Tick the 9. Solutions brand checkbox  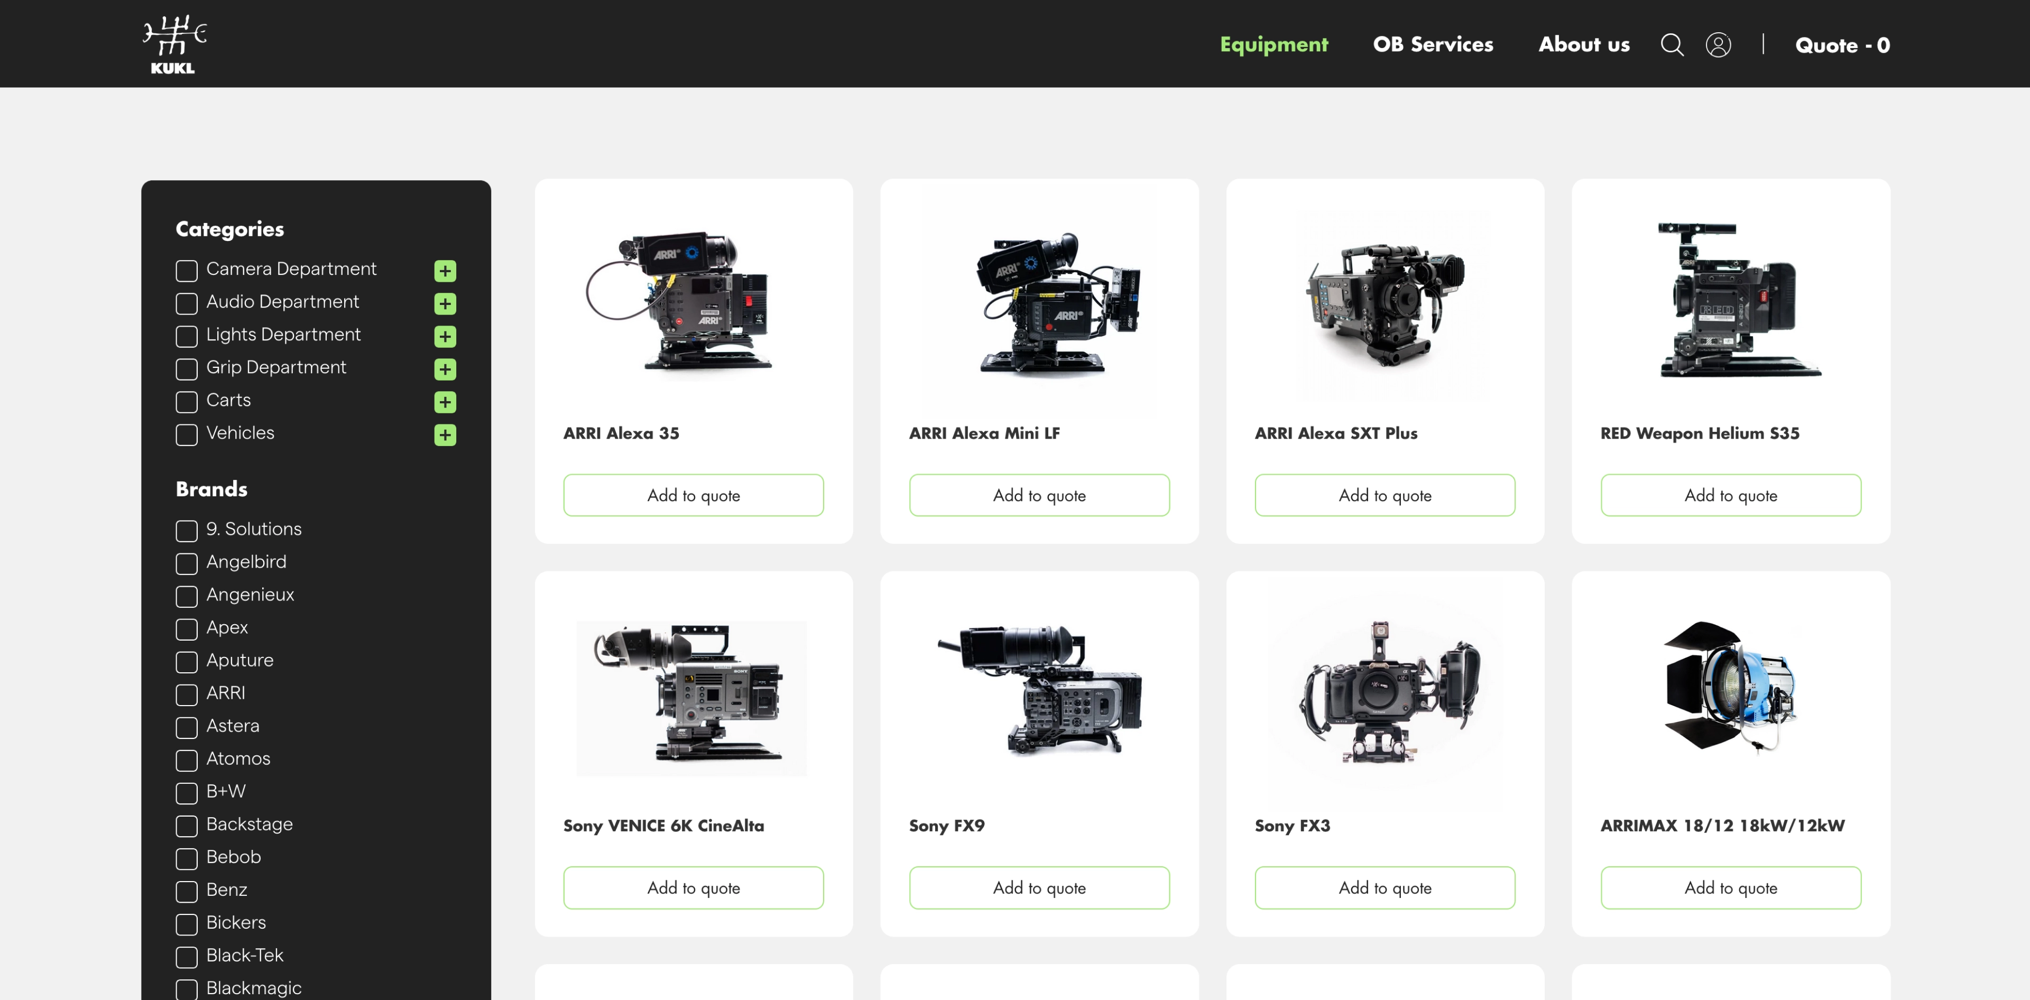pyautogui.click(x=187, y=531)
